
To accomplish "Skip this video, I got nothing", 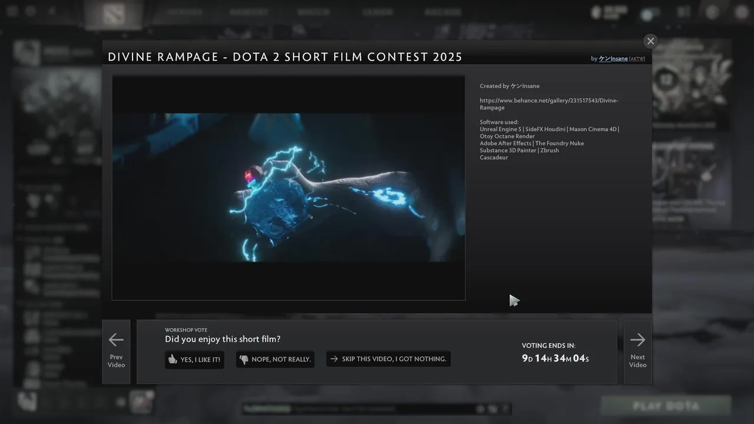I will point(388,359).
